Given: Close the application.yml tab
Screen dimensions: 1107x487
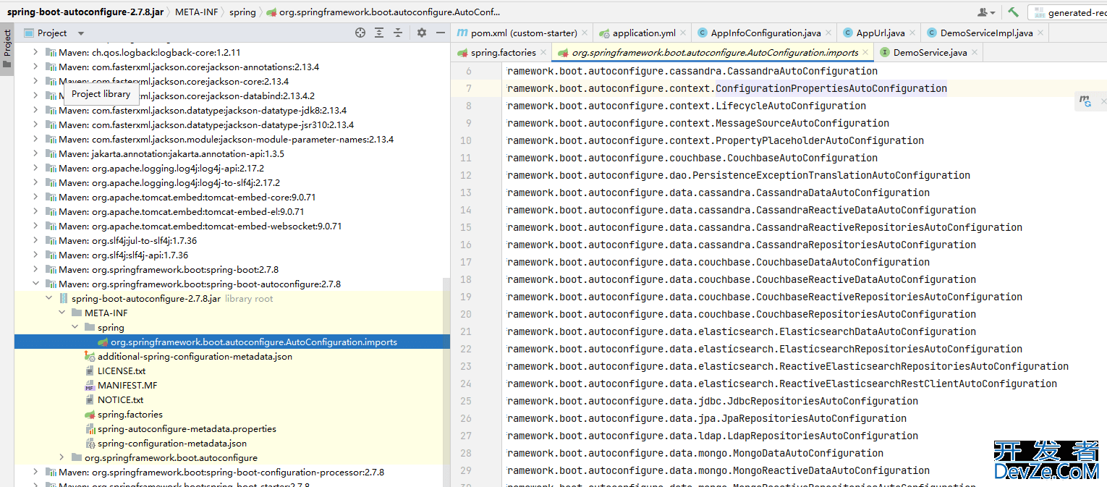Looking at the screenshot, I should [x=682, y=33].
